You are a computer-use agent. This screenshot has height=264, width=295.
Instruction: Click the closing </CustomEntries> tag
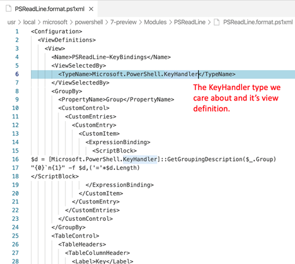pyautogui.click(x=93, y=210)
